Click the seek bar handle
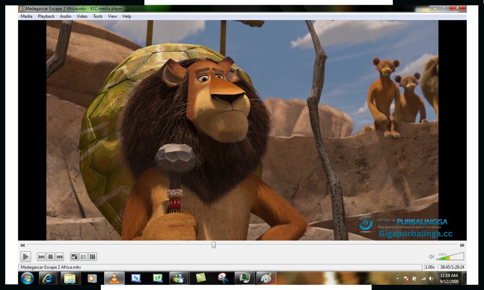 coord(213,245)
